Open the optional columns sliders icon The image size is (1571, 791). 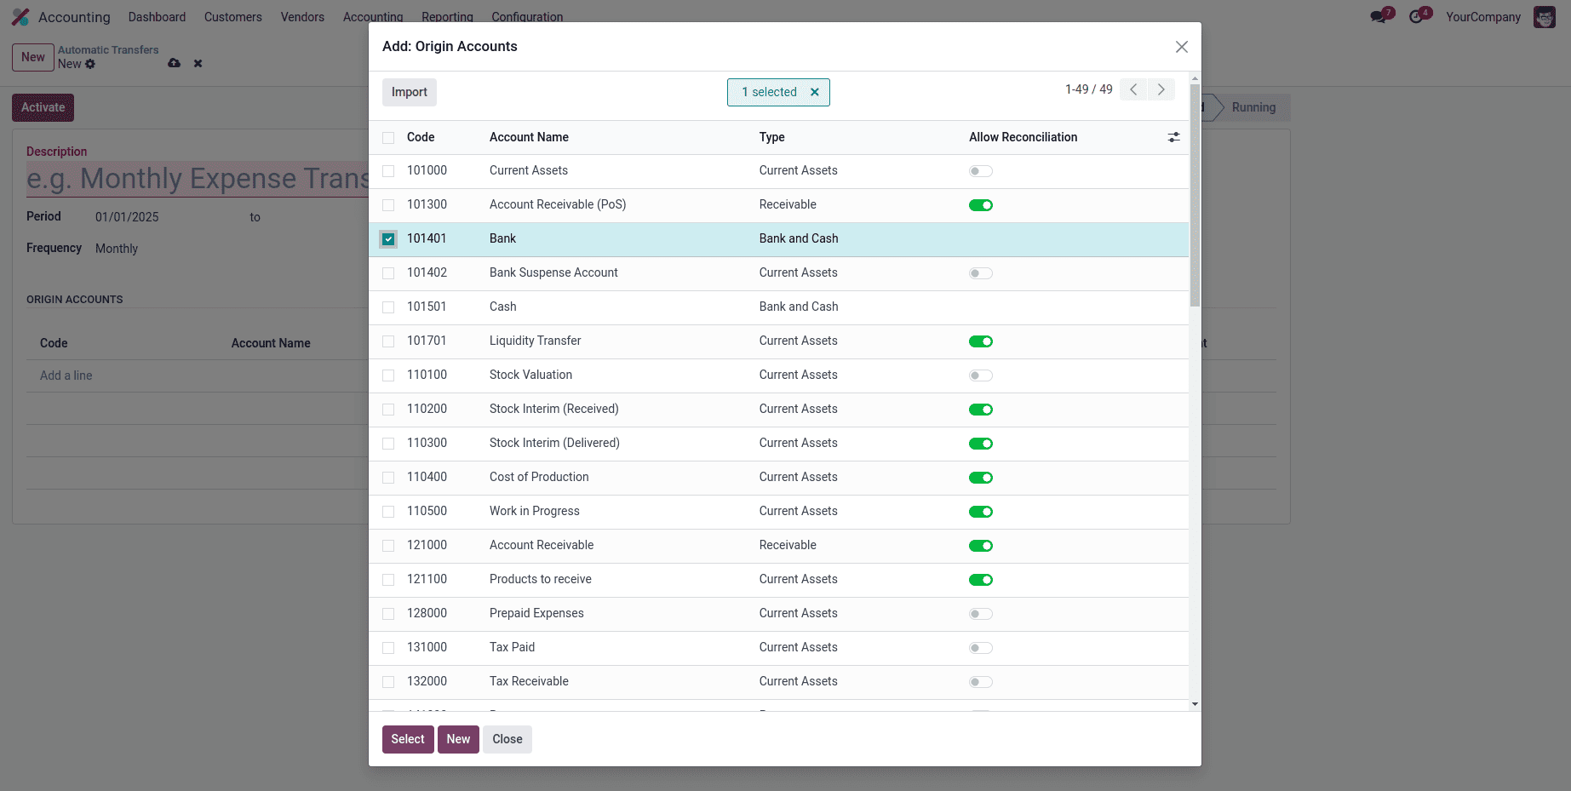[1173, 137]
